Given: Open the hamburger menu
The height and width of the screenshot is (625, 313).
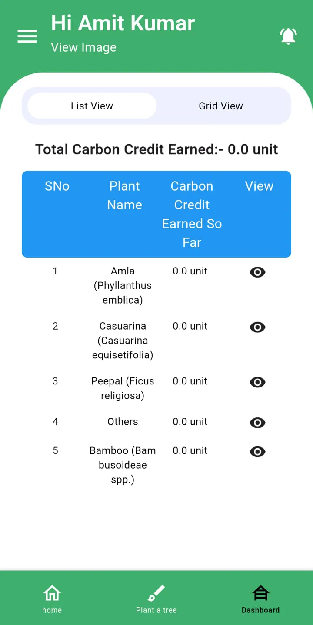Looking at the screenshot, I should pyautogui.click(x=27, y=36).
